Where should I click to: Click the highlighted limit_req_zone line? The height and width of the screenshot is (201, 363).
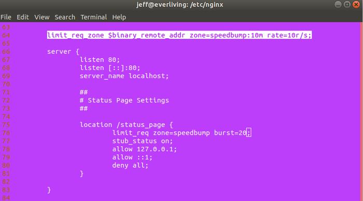pos(179,35)
